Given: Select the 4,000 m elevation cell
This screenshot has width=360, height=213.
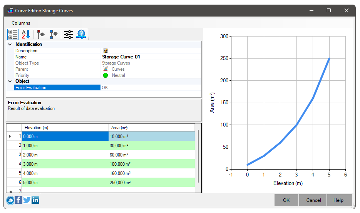Looking at the screenshot, I should tap(65, 173).
